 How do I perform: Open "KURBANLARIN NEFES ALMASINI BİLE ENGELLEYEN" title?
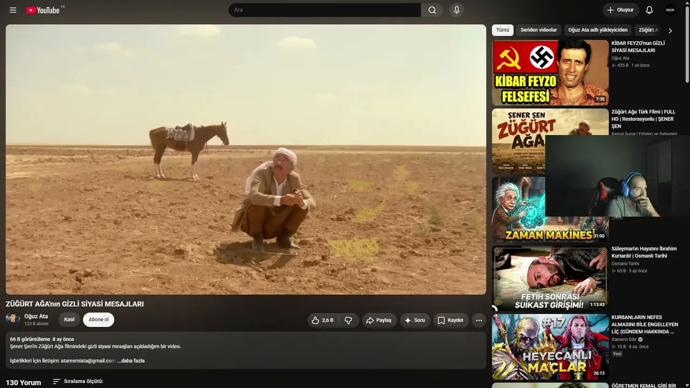645,324
